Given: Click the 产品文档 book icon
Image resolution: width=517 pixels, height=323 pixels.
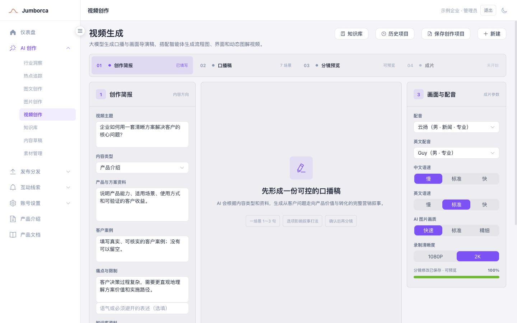Looking at the screenshot, I should click(13, 235).
